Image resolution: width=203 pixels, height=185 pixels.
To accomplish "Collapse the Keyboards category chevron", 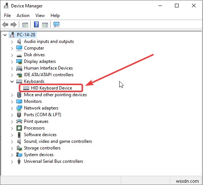I will tap(12, 81).
